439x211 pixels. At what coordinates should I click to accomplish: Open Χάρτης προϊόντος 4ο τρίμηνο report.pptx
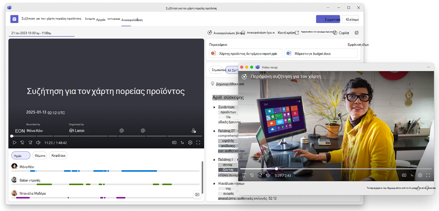click(246, 53)
